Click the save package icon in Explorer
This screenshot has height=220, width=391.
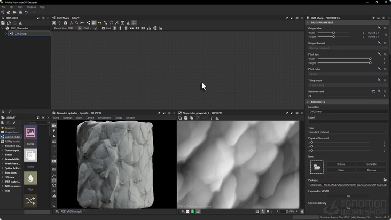(3, 23)
